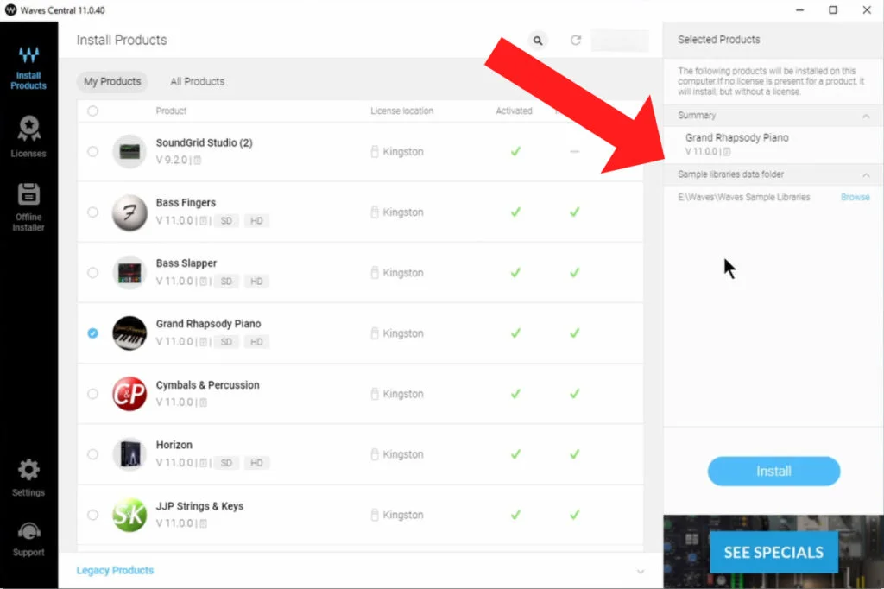
Task: Click the Bass Slapper product icon
Action: pos(129,273)
